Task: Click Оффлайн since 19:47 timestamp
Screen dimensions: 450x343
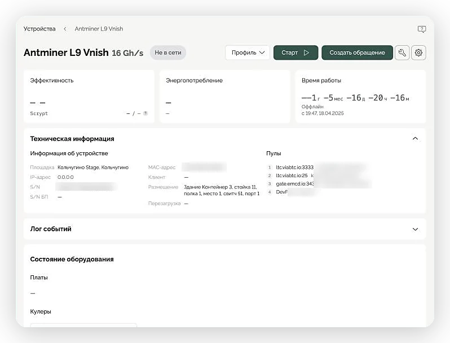Action: pyautogui.click(x=323, y=110)
